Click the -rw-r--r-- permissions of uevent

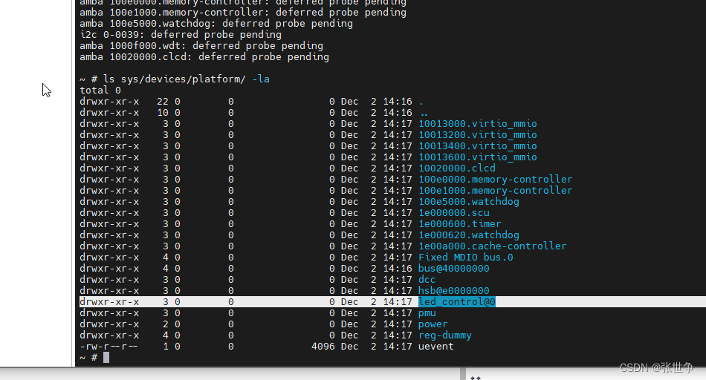109,347
